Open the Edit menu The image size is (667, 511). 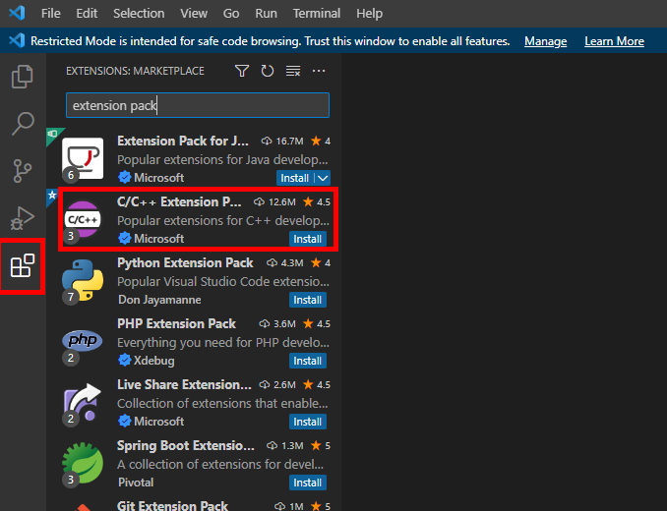click(x=87, y=13)
